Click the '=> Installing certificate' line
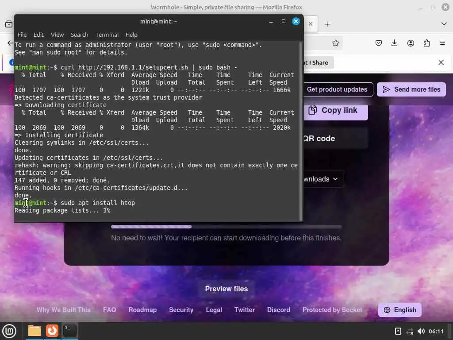Screen dimensions: 453x340 [59, 135]
